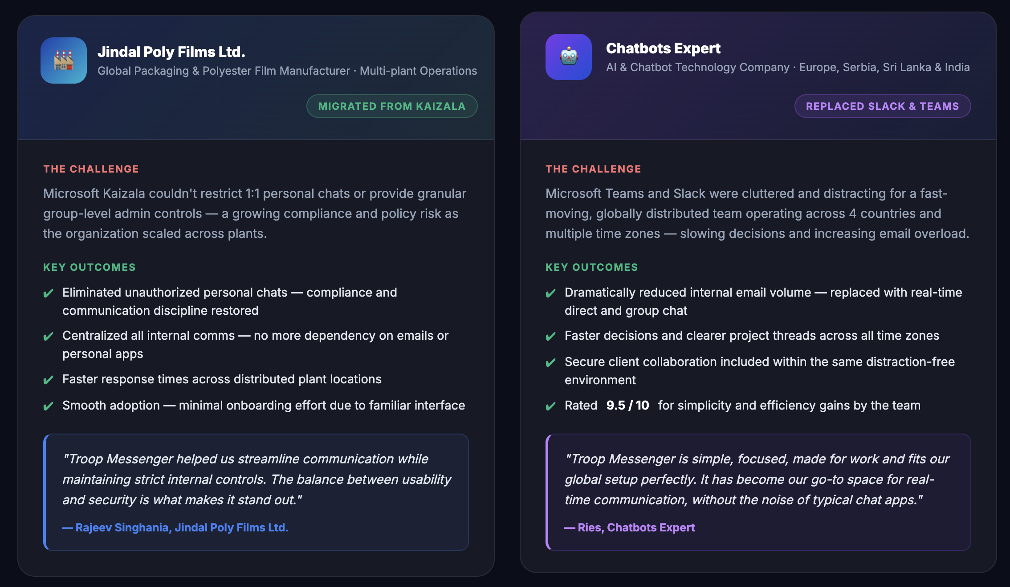Screen dimensions: 1010x587
Task: Select the Replaced Slack & Teams badge
Action: tap(883, 106)
